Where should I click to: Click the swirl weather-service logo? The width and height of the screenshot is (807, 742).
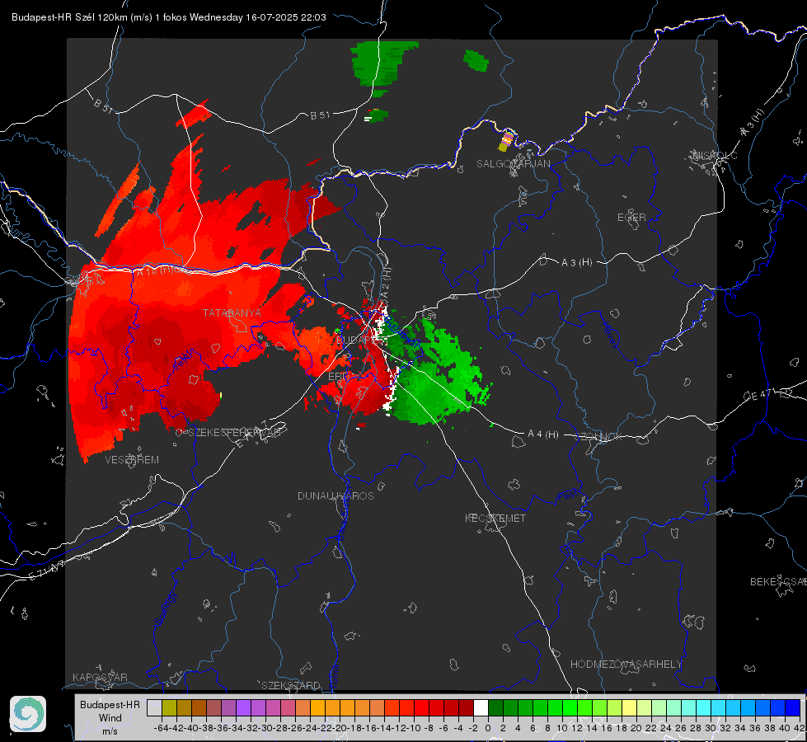(x=28, y=714)
